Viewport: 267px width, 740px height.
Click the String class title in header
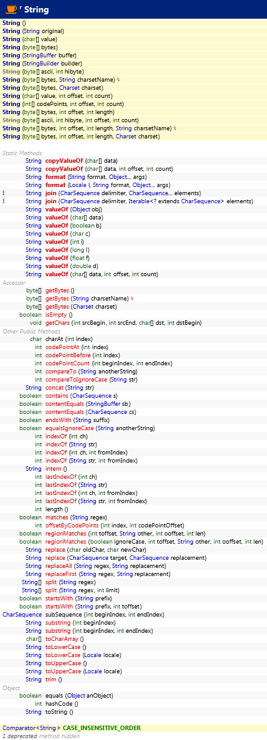[x=36, y=9]
